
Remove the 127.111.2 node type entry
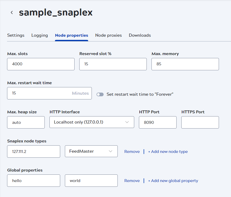132,152
